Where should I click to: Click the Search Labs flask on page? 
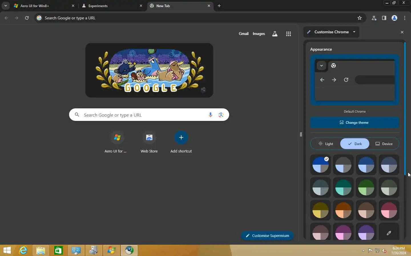tap(275, 34)
